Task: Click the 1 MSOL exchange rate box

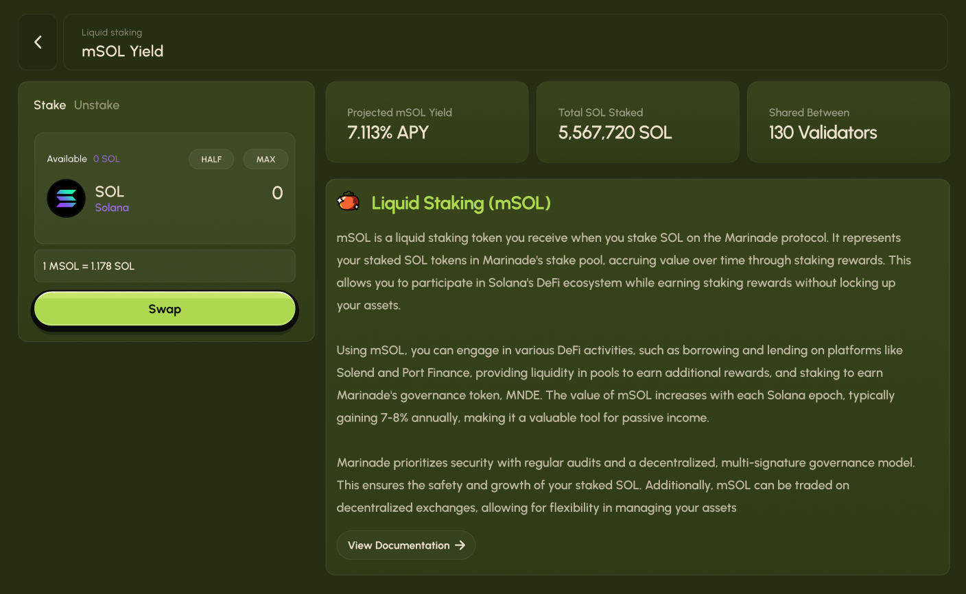Action: (165, 266)
